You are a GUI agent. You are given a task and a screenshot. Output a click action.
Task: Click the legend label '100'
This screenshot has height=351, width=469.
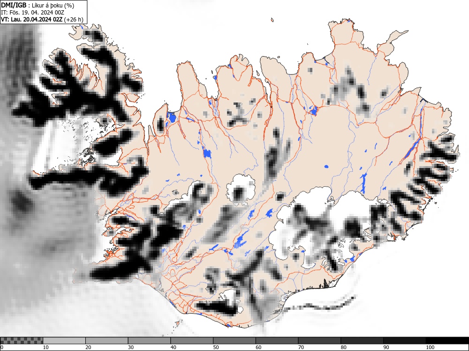click(x=430, y=347)
